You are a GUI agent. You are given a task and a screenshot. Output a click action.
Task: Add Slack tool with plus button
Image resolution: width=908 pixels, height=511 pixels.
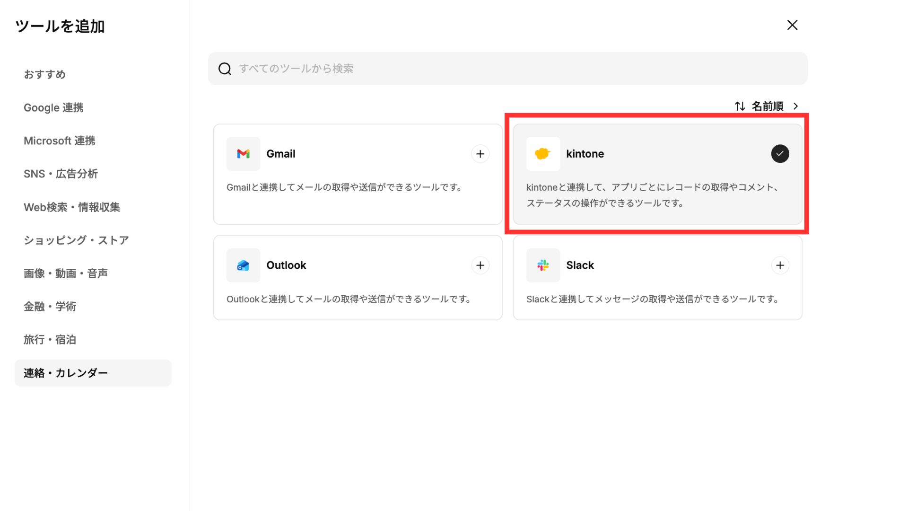780,265
